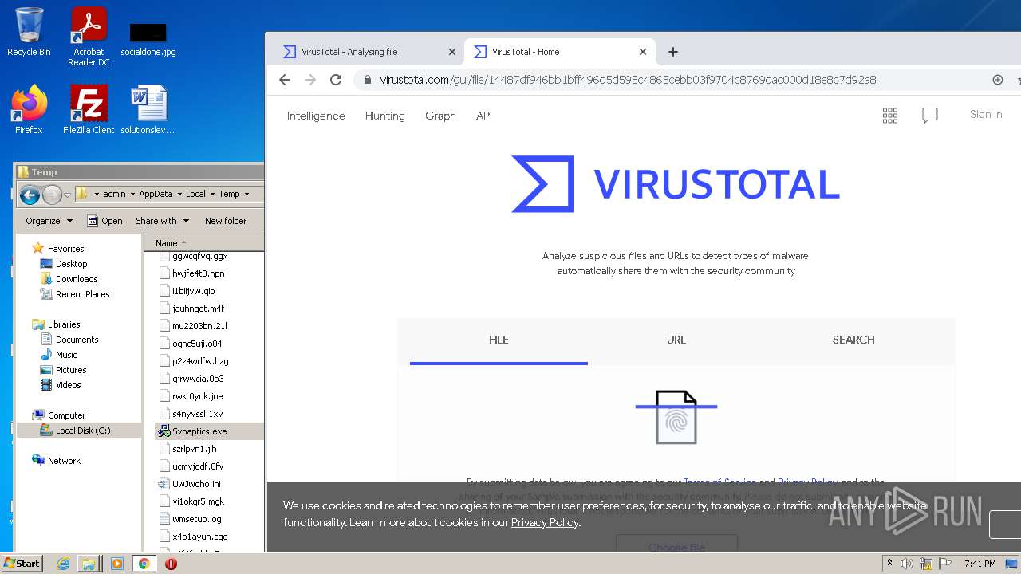Open the FileZilla Client desktop shortcut
1021x574 pixels.
coord(89,110)
